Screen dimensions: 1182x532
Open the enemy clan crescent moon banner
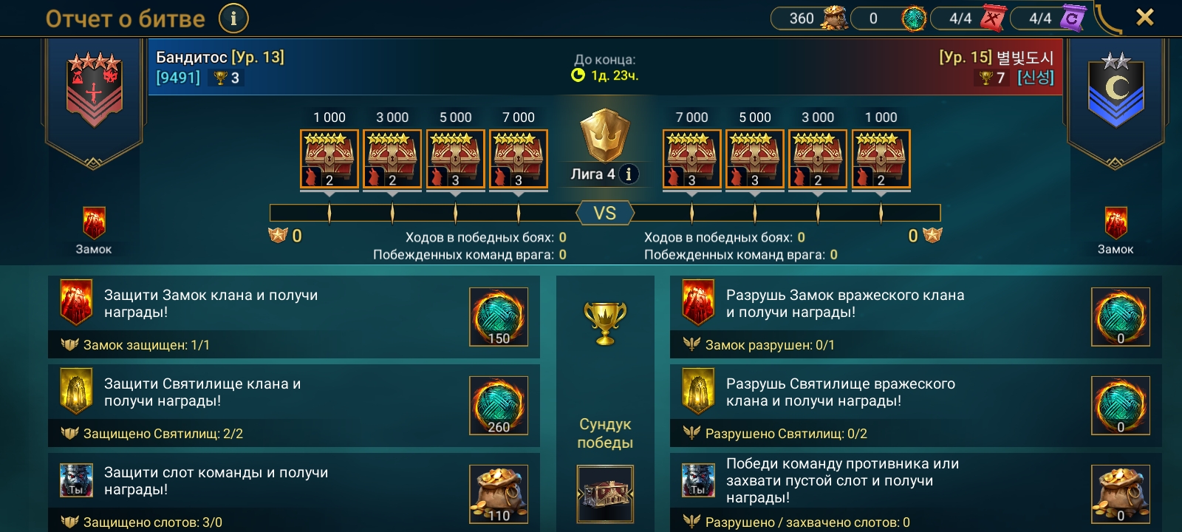[1116, 89]
